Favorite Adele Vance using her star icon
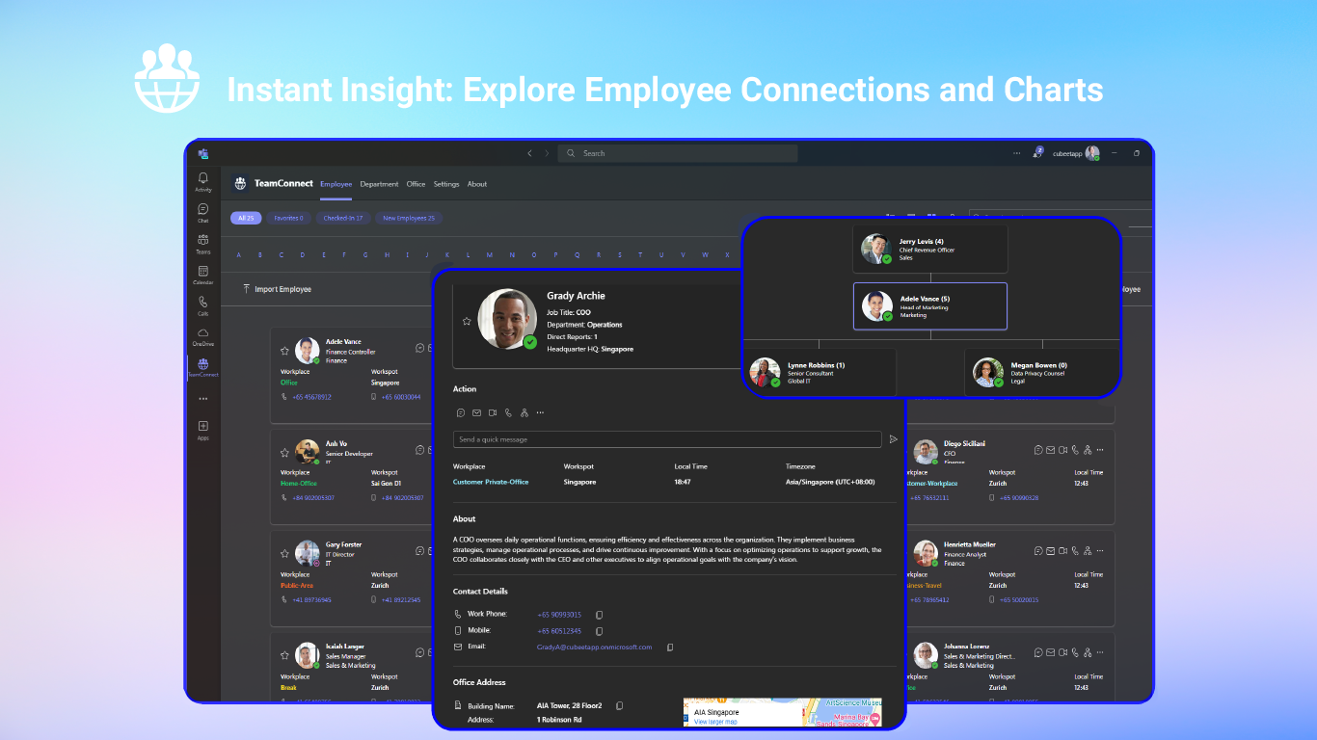This screenshot has height=740, width=1317. coord(283,350)
